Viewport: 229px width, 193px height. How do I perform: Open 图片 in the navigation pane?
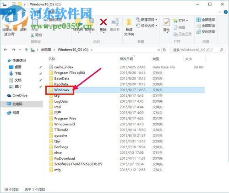[x=15, y=87]
